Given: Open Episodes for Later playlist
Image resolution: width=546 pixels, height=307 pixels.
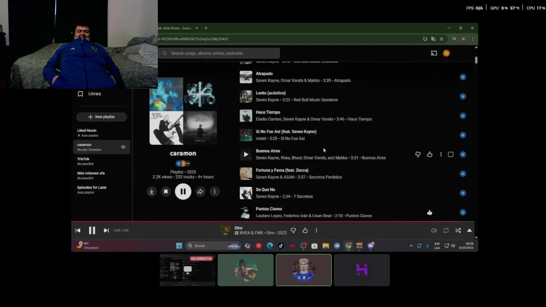Looking at the screenshot, I should (102, 190).
